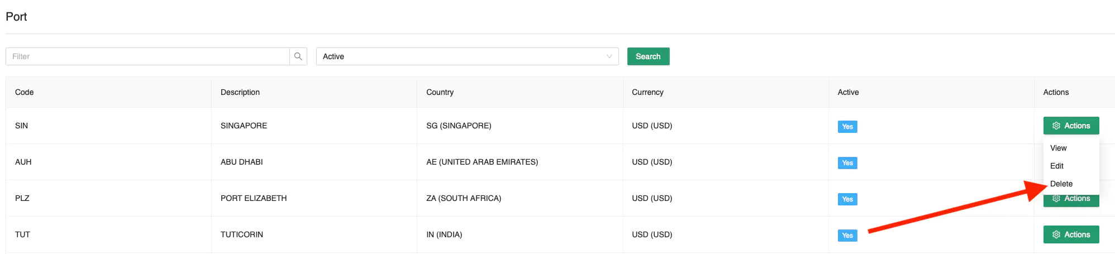The height and width of the screenshot is (254, 1115).
Task: Choose Delete from the actions menu
Action: point(1061,184)
